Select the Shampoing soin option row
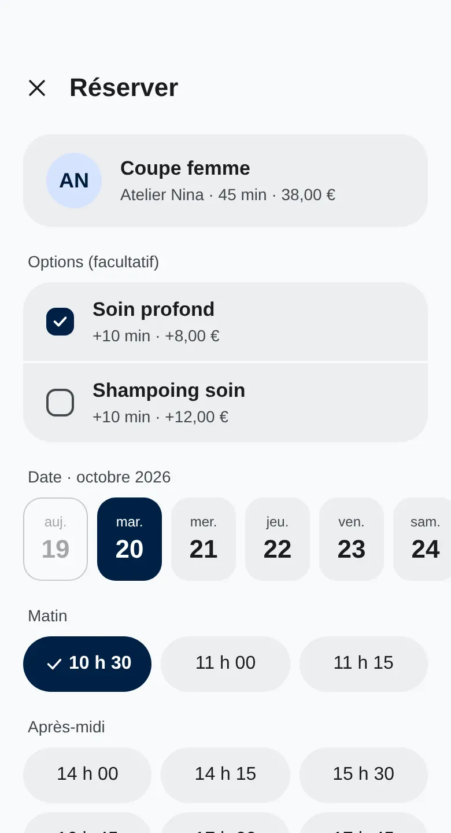The image size is (451, 833). coord(226,403)
